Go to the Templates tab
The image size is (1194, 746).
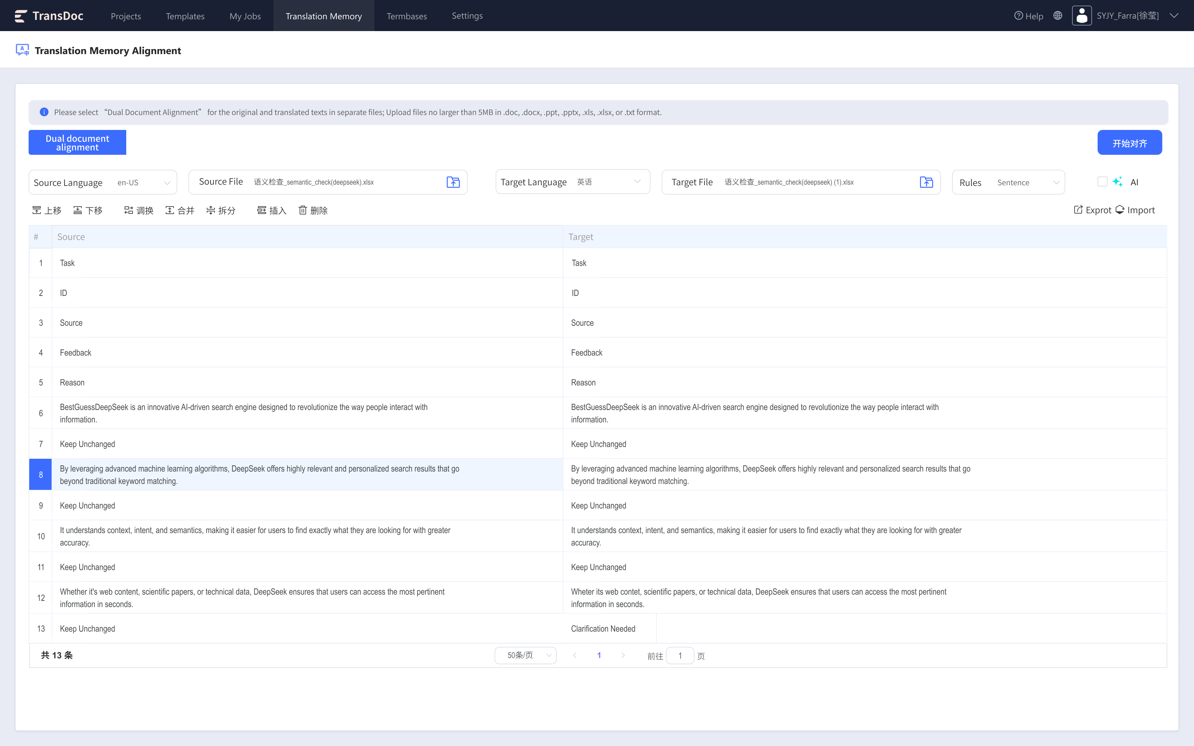(x=185, y=16)
